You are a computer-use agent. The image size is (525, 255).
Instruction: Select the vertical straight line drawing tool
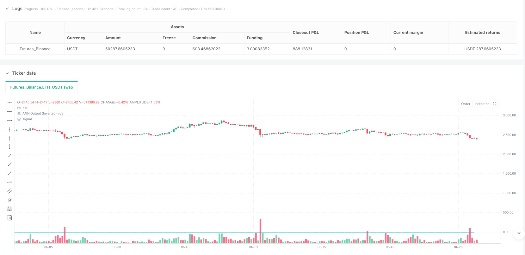point(10,129)
